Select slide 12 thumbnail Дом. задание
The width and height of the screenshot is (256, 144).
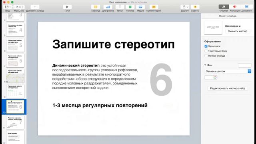[x=15, y=138]
